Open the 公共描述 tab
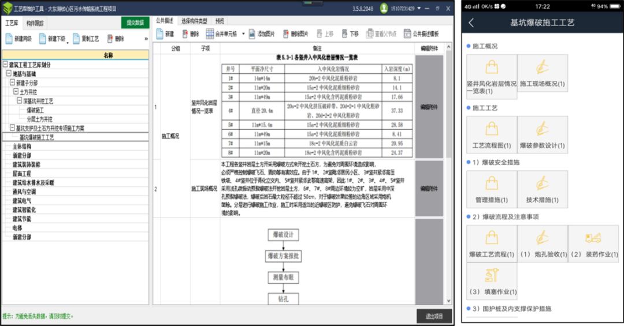624x326 pixels. tap(164, 21)
